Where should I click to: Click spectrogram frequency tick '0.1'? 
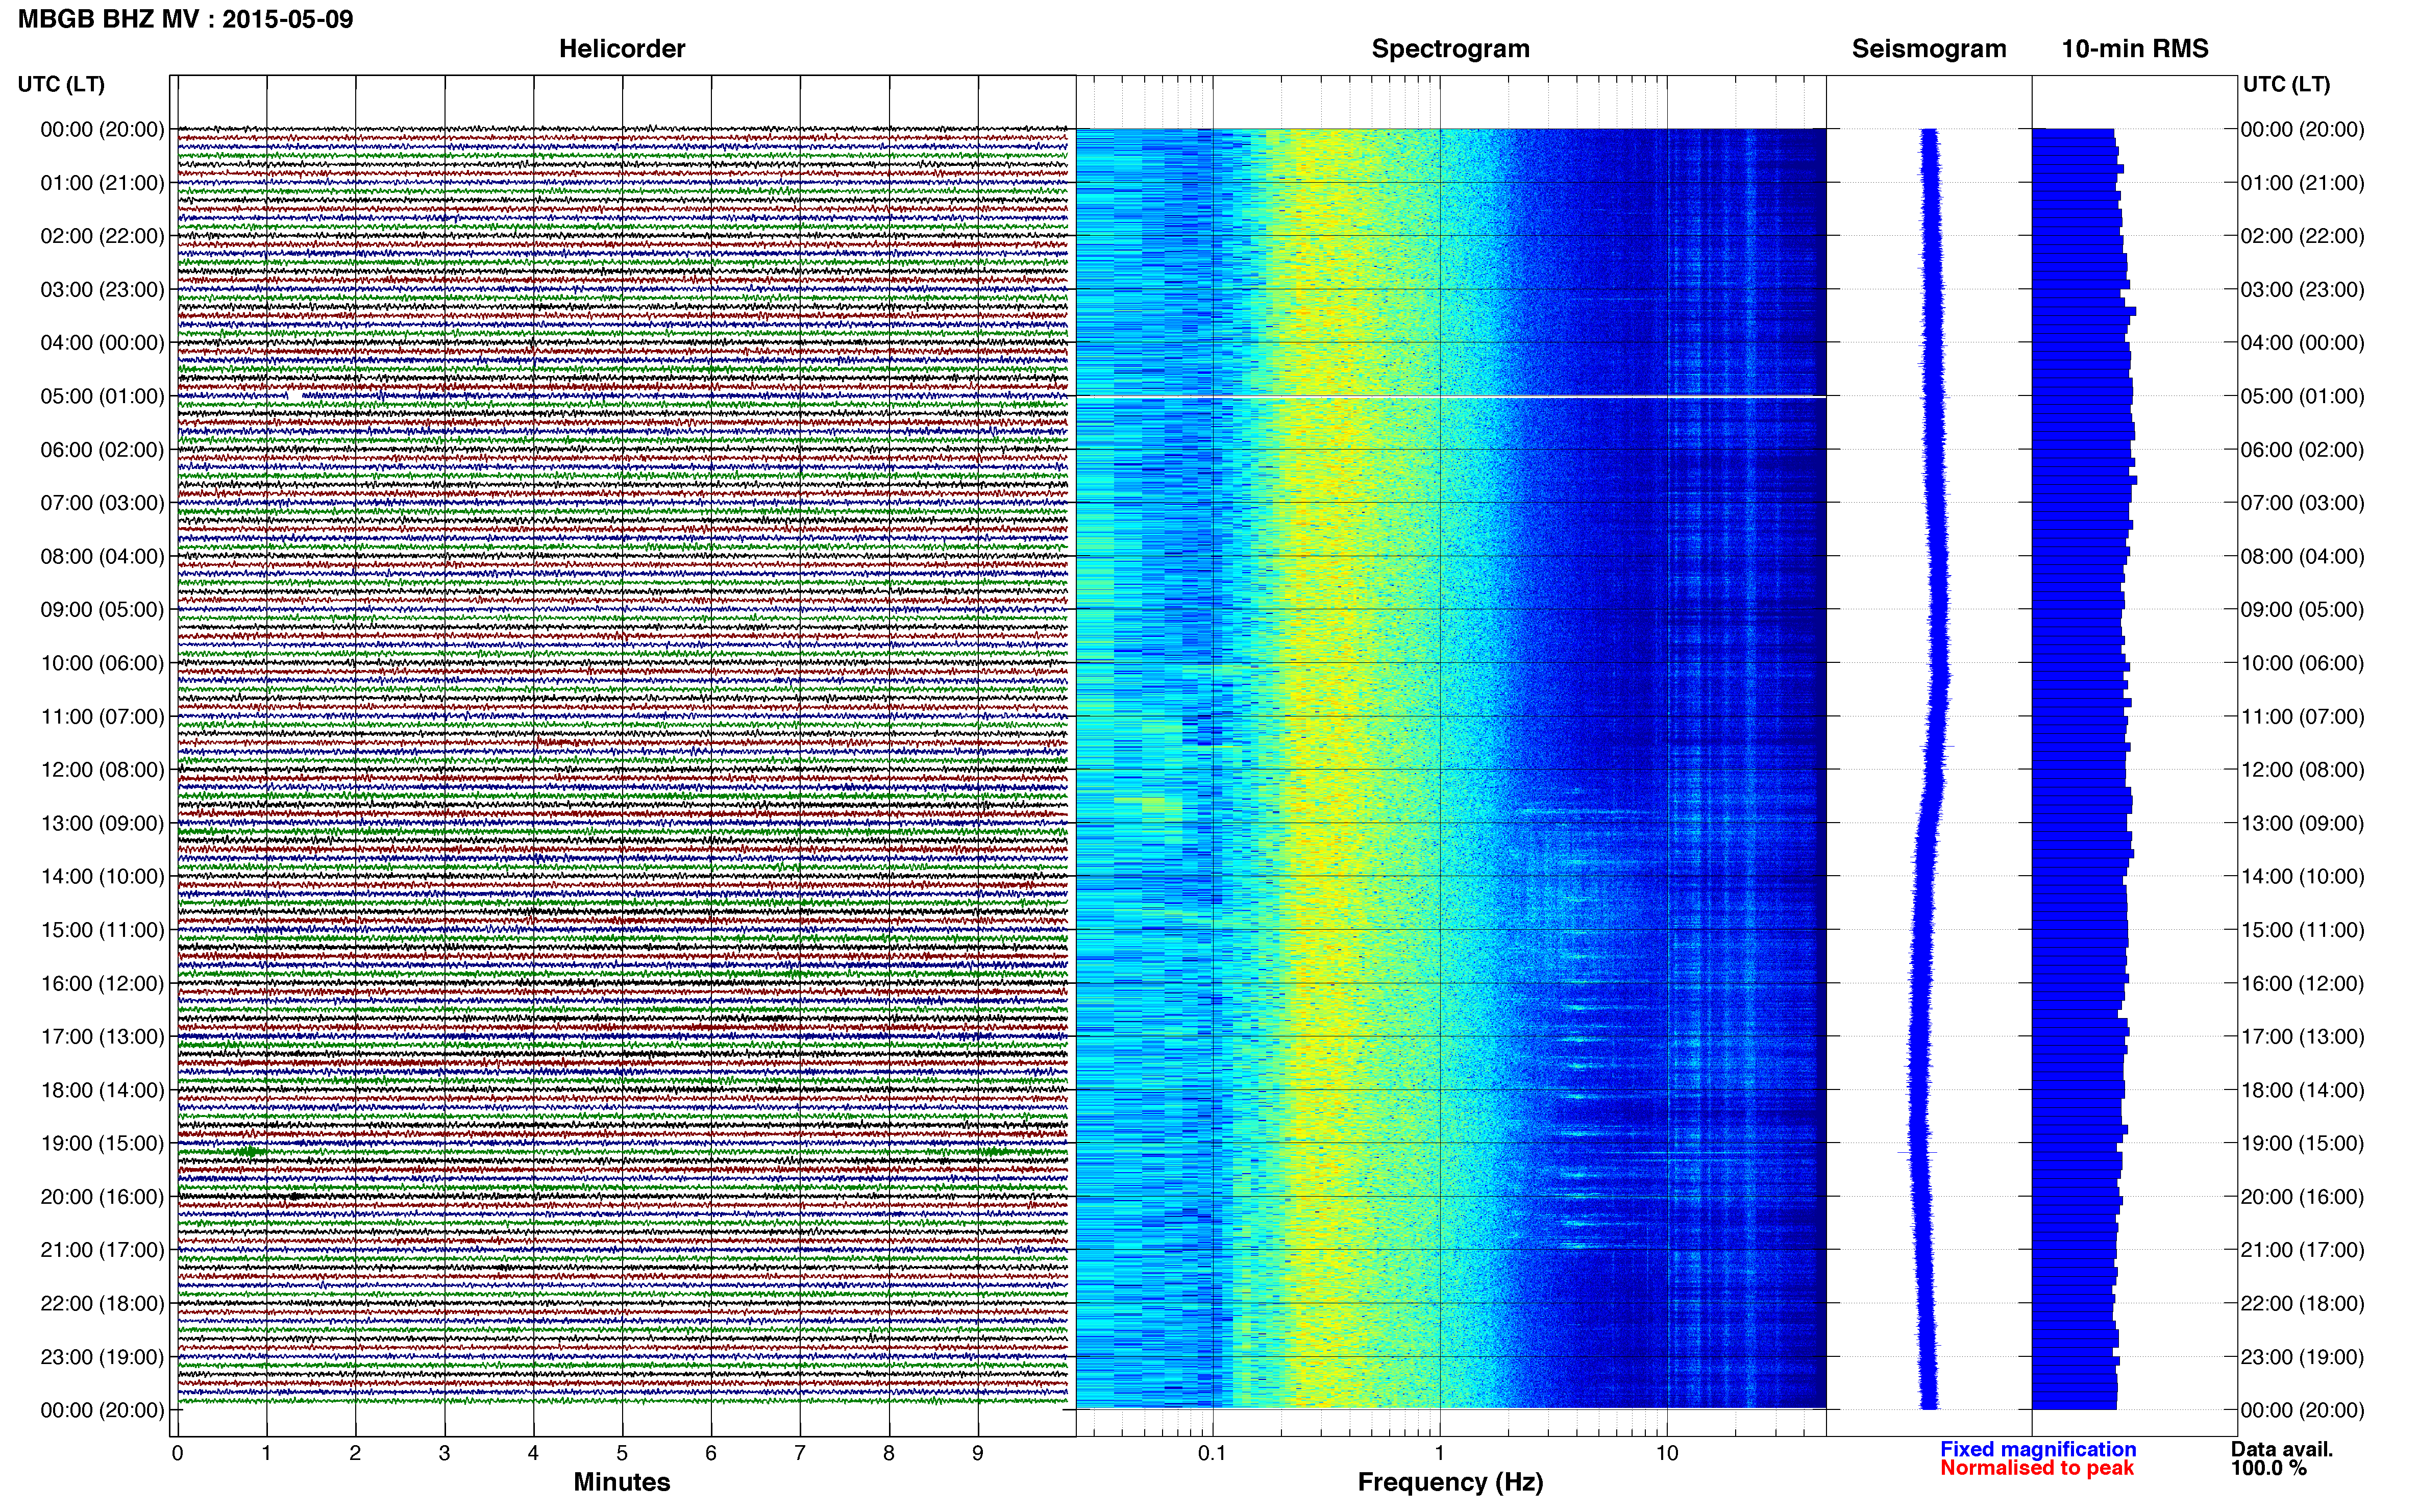pos(1212,1453)
